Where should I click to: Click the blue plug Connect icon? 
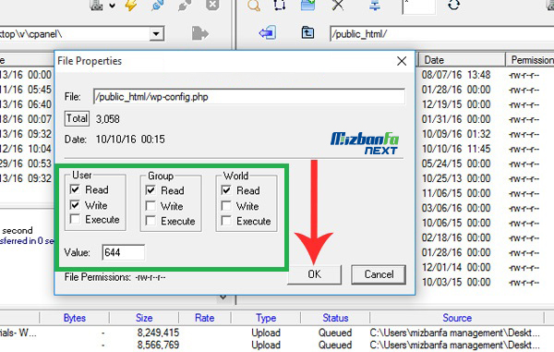(158, 5)
